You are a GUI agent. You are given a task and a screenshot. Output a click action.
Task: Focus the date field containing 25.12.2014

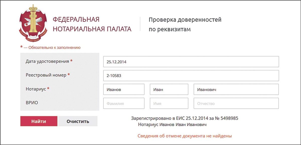[x=191, y=62]
